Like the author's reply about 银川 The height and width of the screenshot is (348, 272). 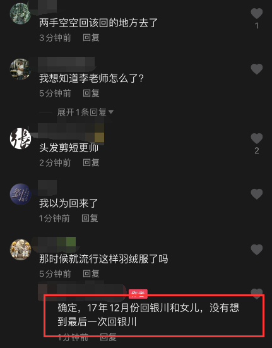pyautogui.click(x=256, y=293)
